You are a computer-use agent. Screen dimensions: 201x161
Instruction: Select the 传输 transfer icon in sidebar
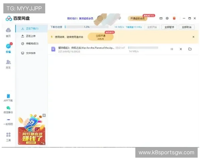[8, 46]
